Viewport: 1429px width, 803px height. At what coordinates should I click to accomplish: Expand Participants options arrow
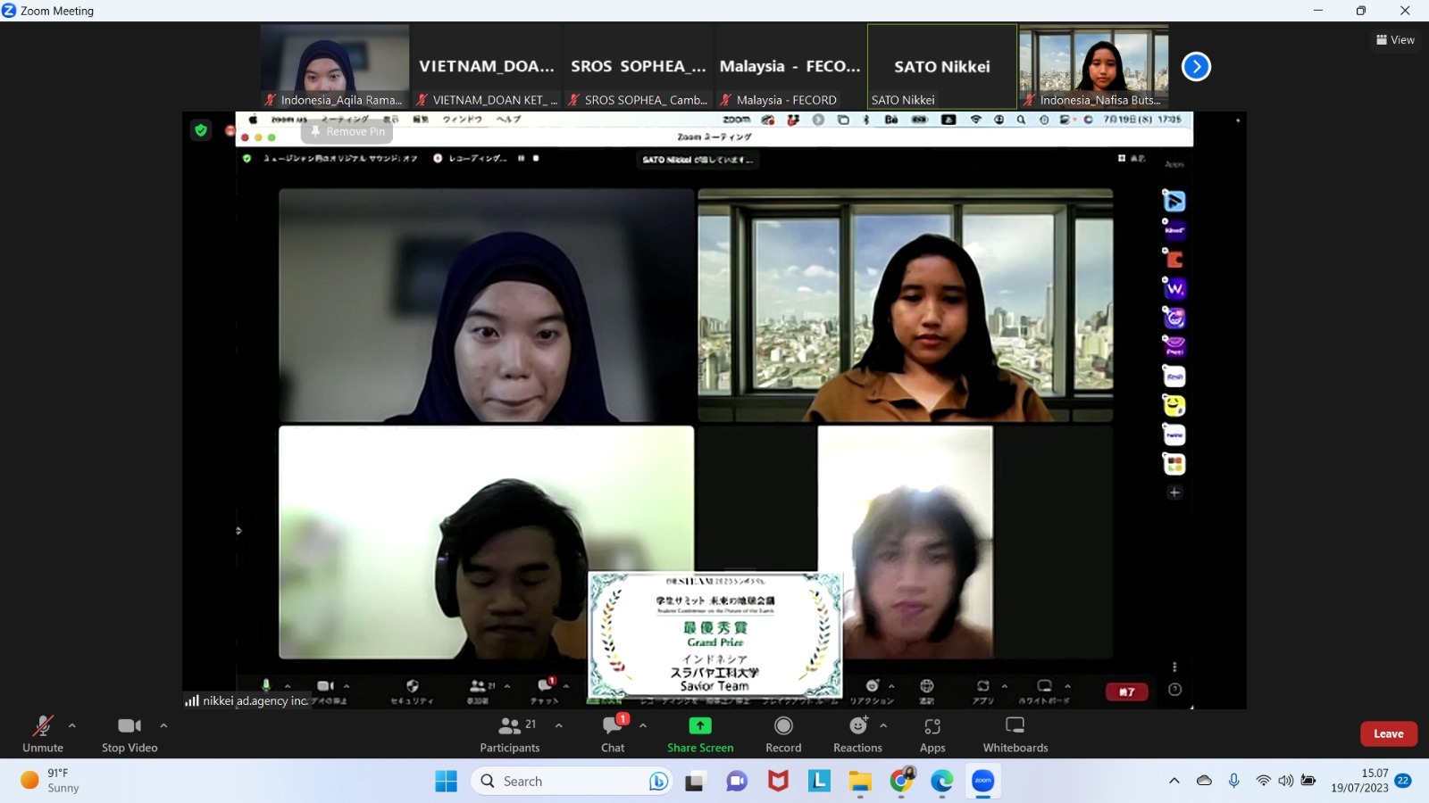point(559,725)
